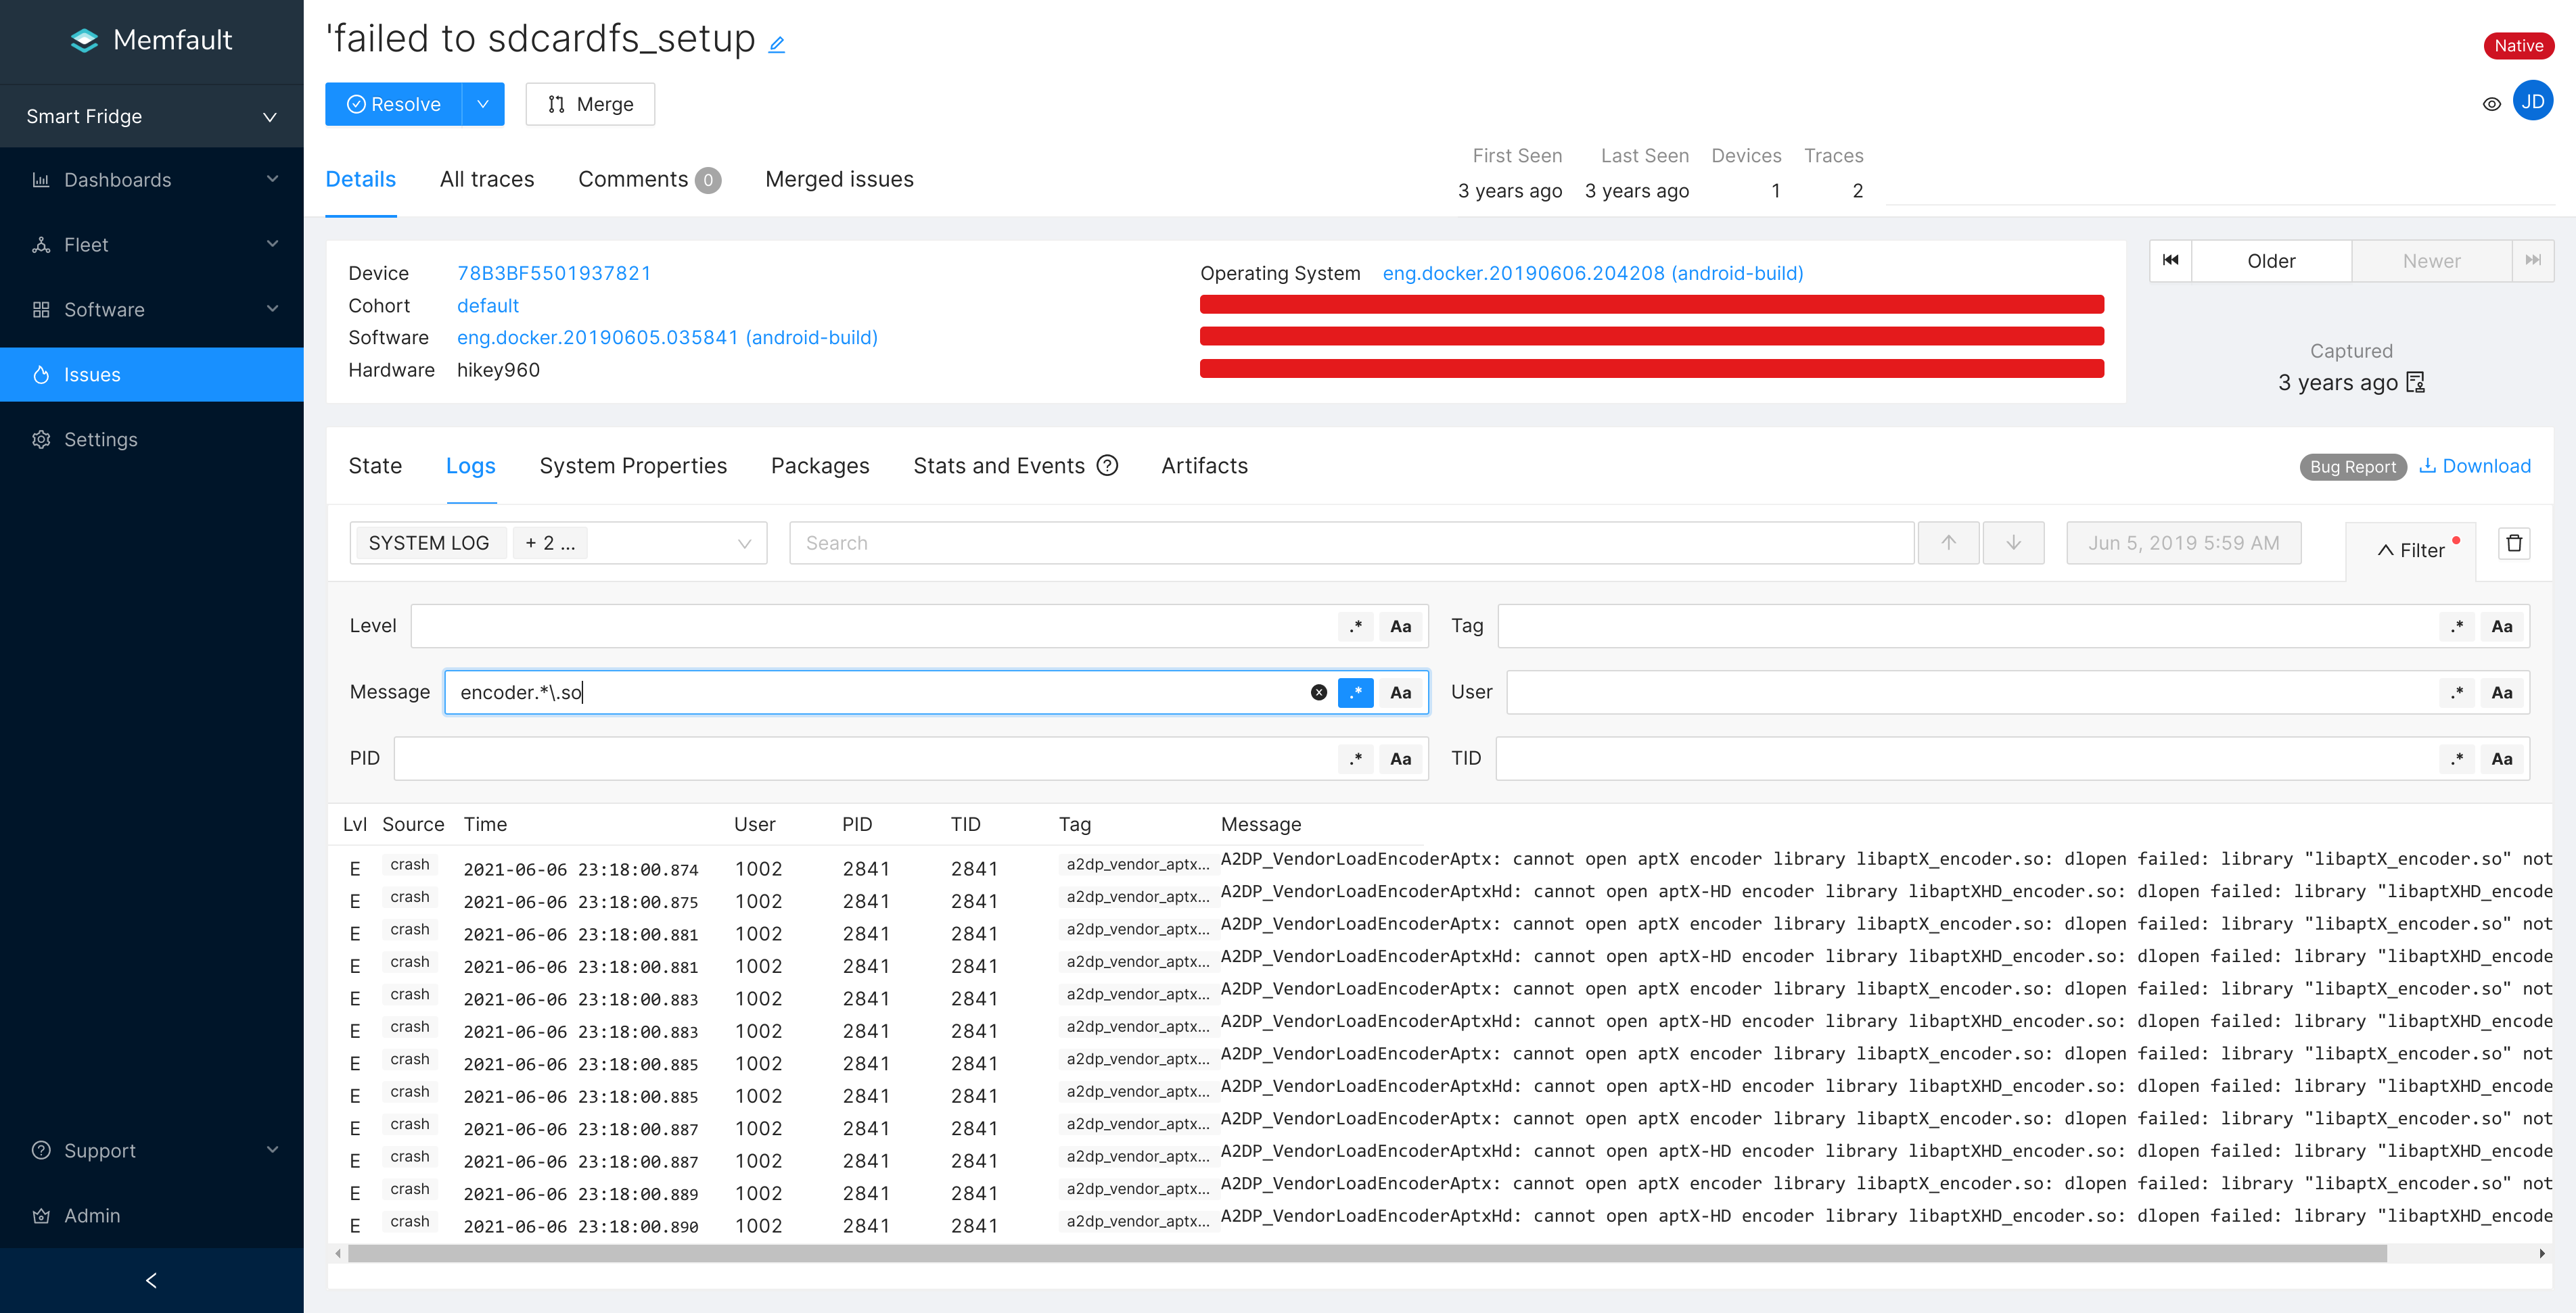This screenshot has height=1313, width=2576.
Task: Jump to oldest trace with skip-back icon
Action: 2170,261
